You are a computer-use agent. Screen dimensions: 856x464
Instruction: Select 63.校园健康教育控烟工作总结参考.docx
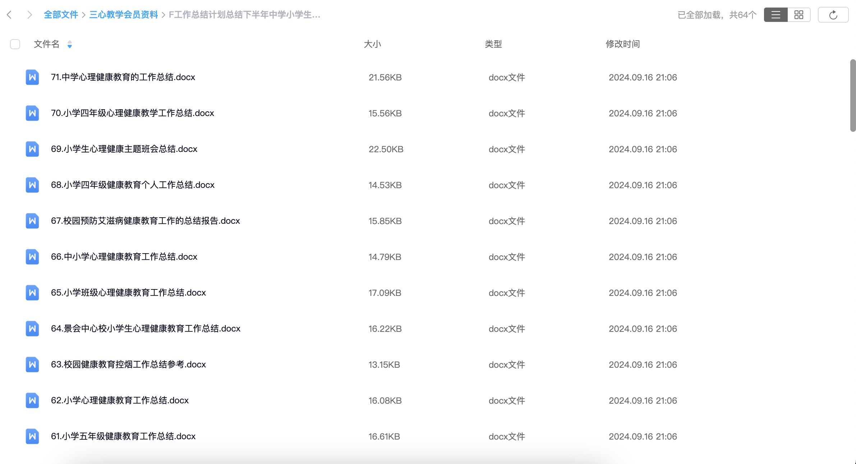pos(128,365)
